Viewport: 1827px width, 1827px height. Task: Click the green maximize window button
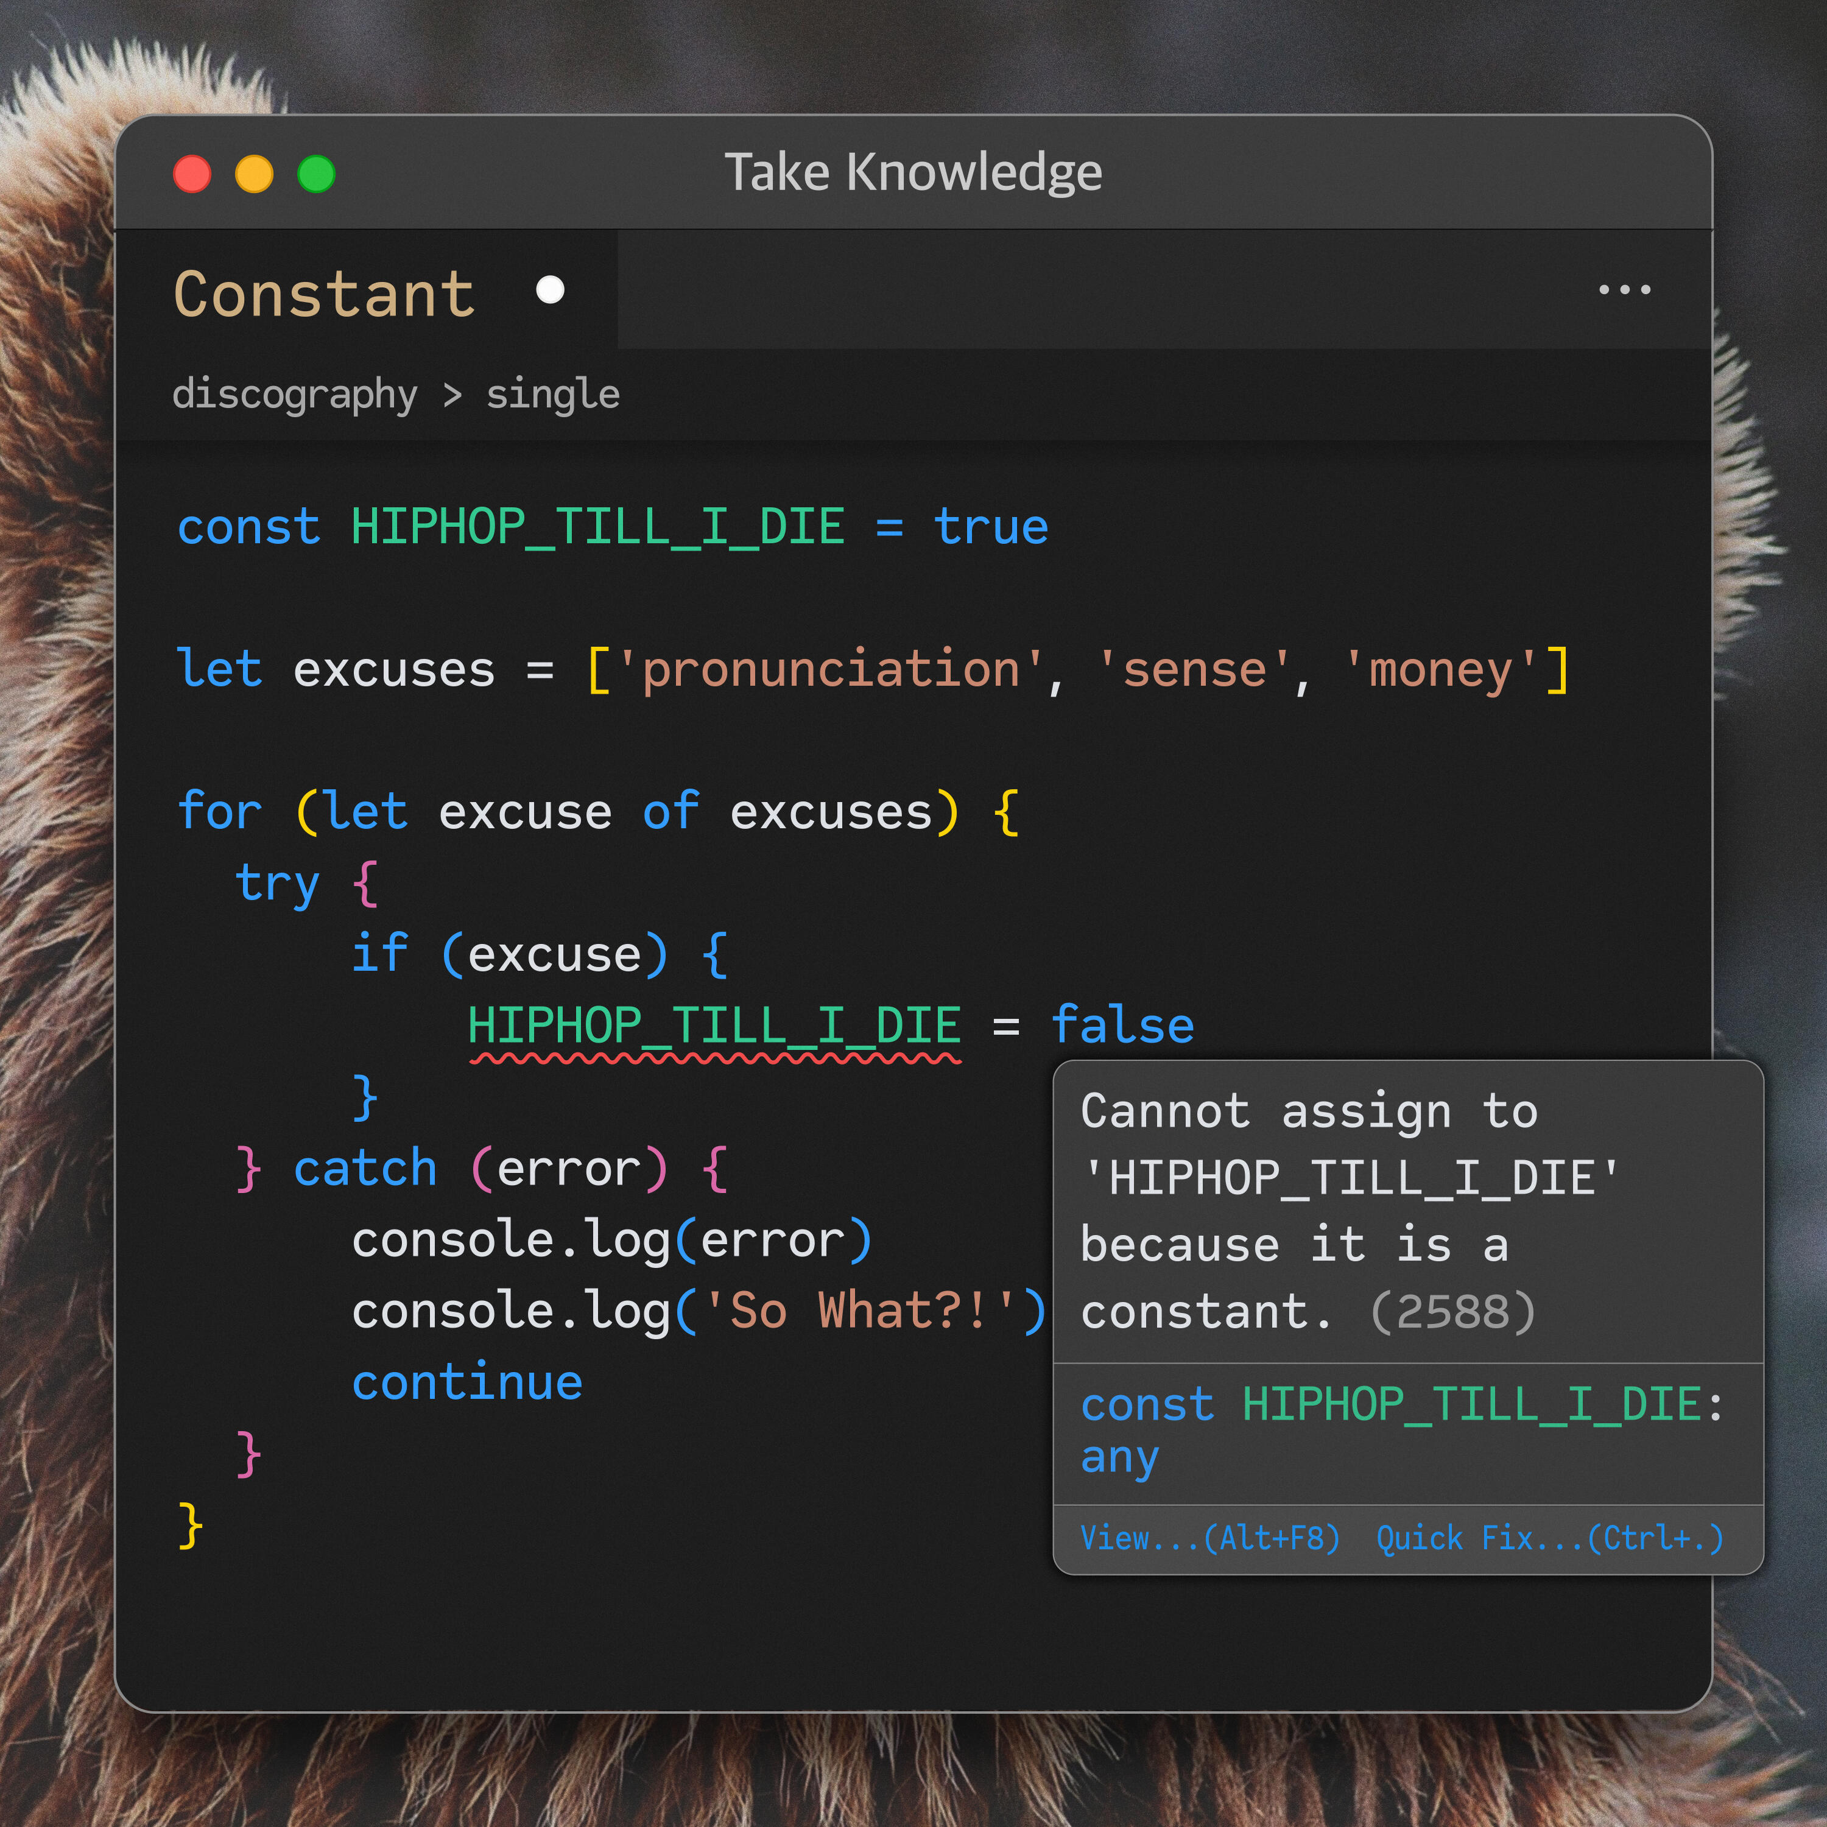pyautogui.click(x=316, y=174)
